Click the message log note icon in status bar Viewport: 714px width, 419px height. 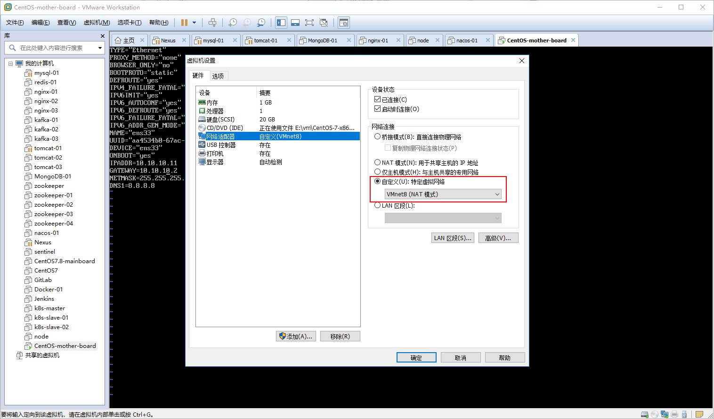(x=699, y=414)
